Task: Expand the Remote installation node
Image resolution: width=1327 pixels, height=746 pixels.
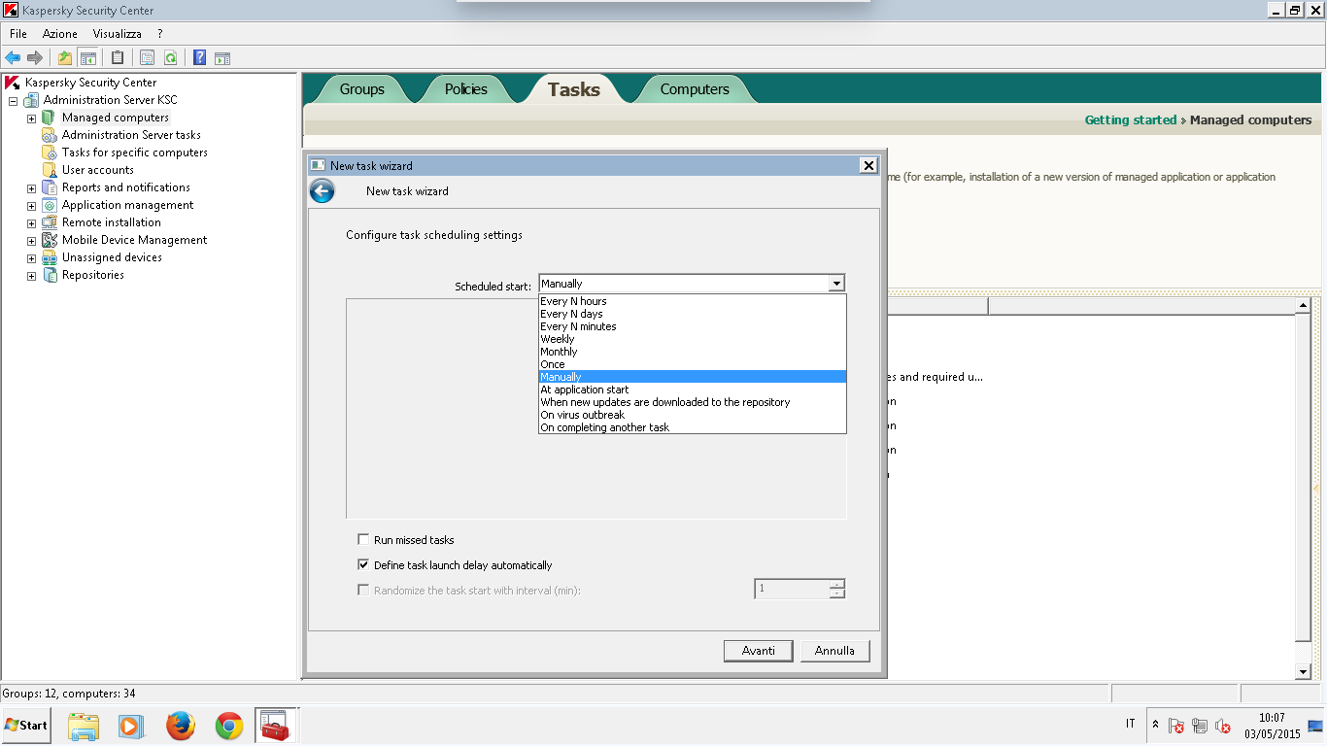Action: (31, 222)
